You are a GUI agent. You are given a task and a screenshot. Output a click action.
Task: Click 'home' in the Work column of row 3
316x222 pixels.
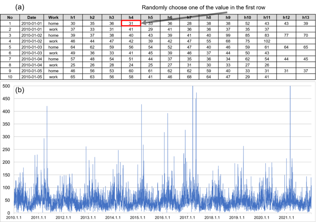[53, 35]
